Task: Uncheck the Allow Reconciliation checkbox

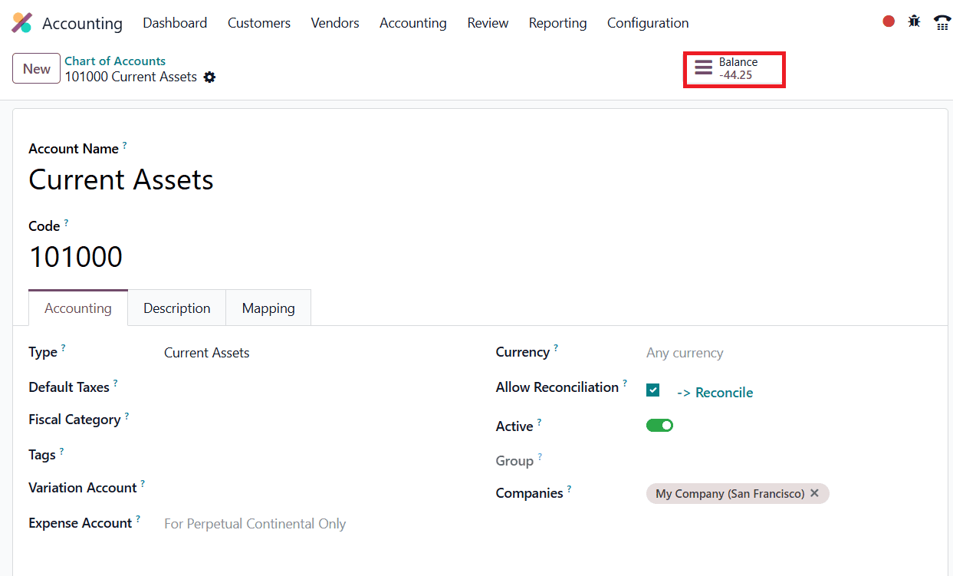Action: (x=652, y=390)
